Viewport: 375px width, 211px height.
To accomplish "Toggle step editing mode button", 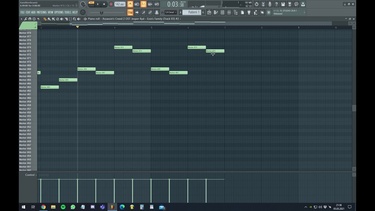I will point(143,12).
